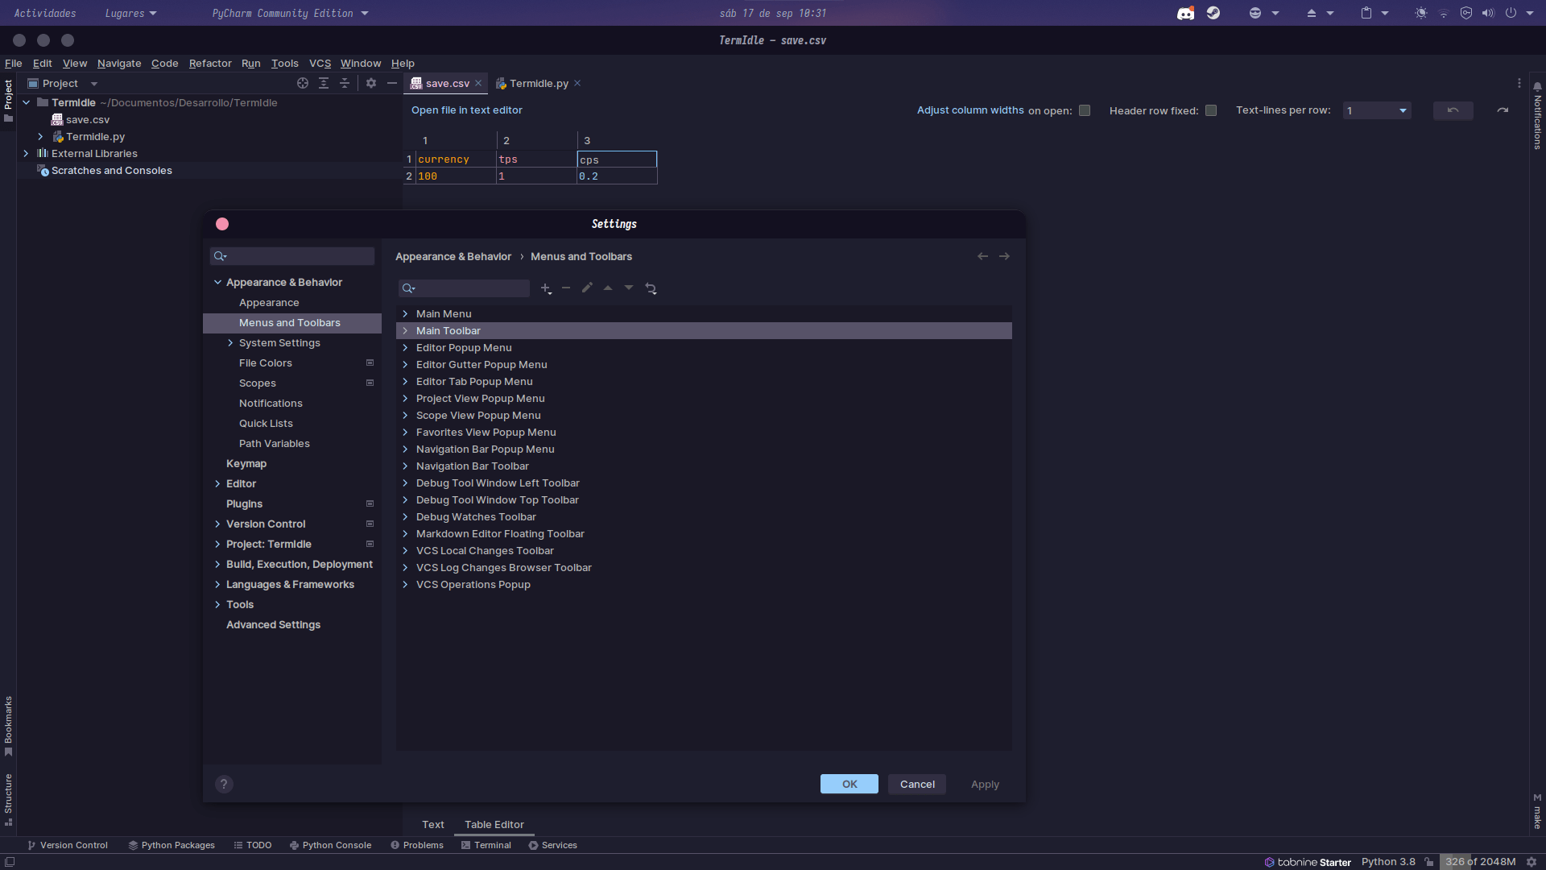This screenshot has width=1546, height=870.
Task: Click the Settings search field
Action: (x=291, y=255)
